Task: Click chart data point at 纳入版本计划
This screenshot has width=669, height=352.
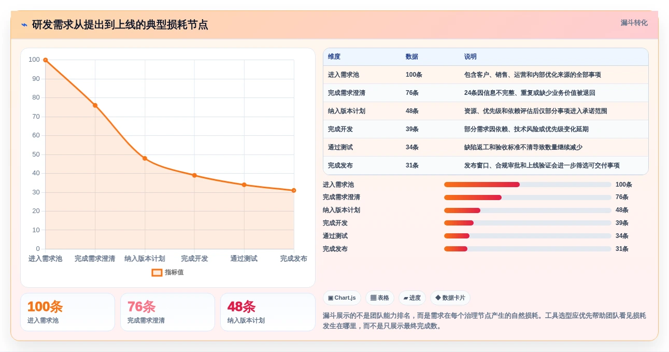Action: tap(145, 158)
